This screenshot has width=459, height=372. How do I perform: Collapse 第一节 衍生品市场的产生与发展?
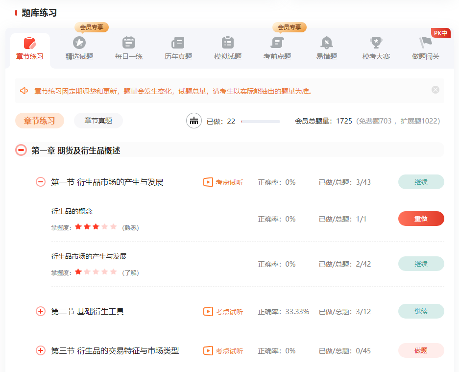pos(40,182)
